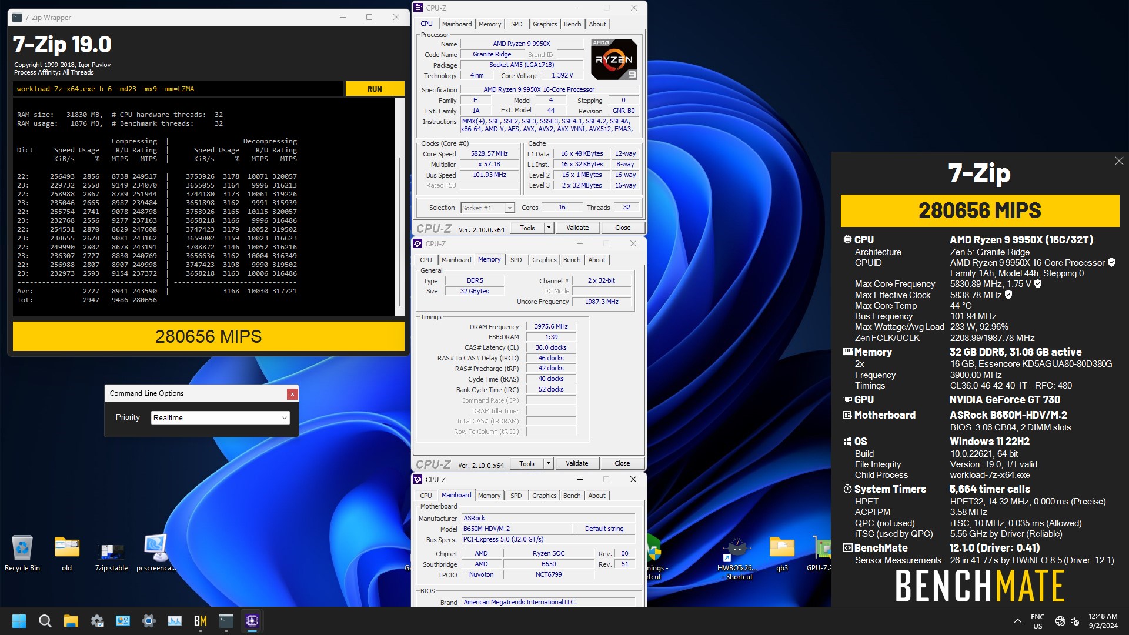Open Mainboard tab in top CPU-Z window
The image size is (1129, 635).
(457, 24)
